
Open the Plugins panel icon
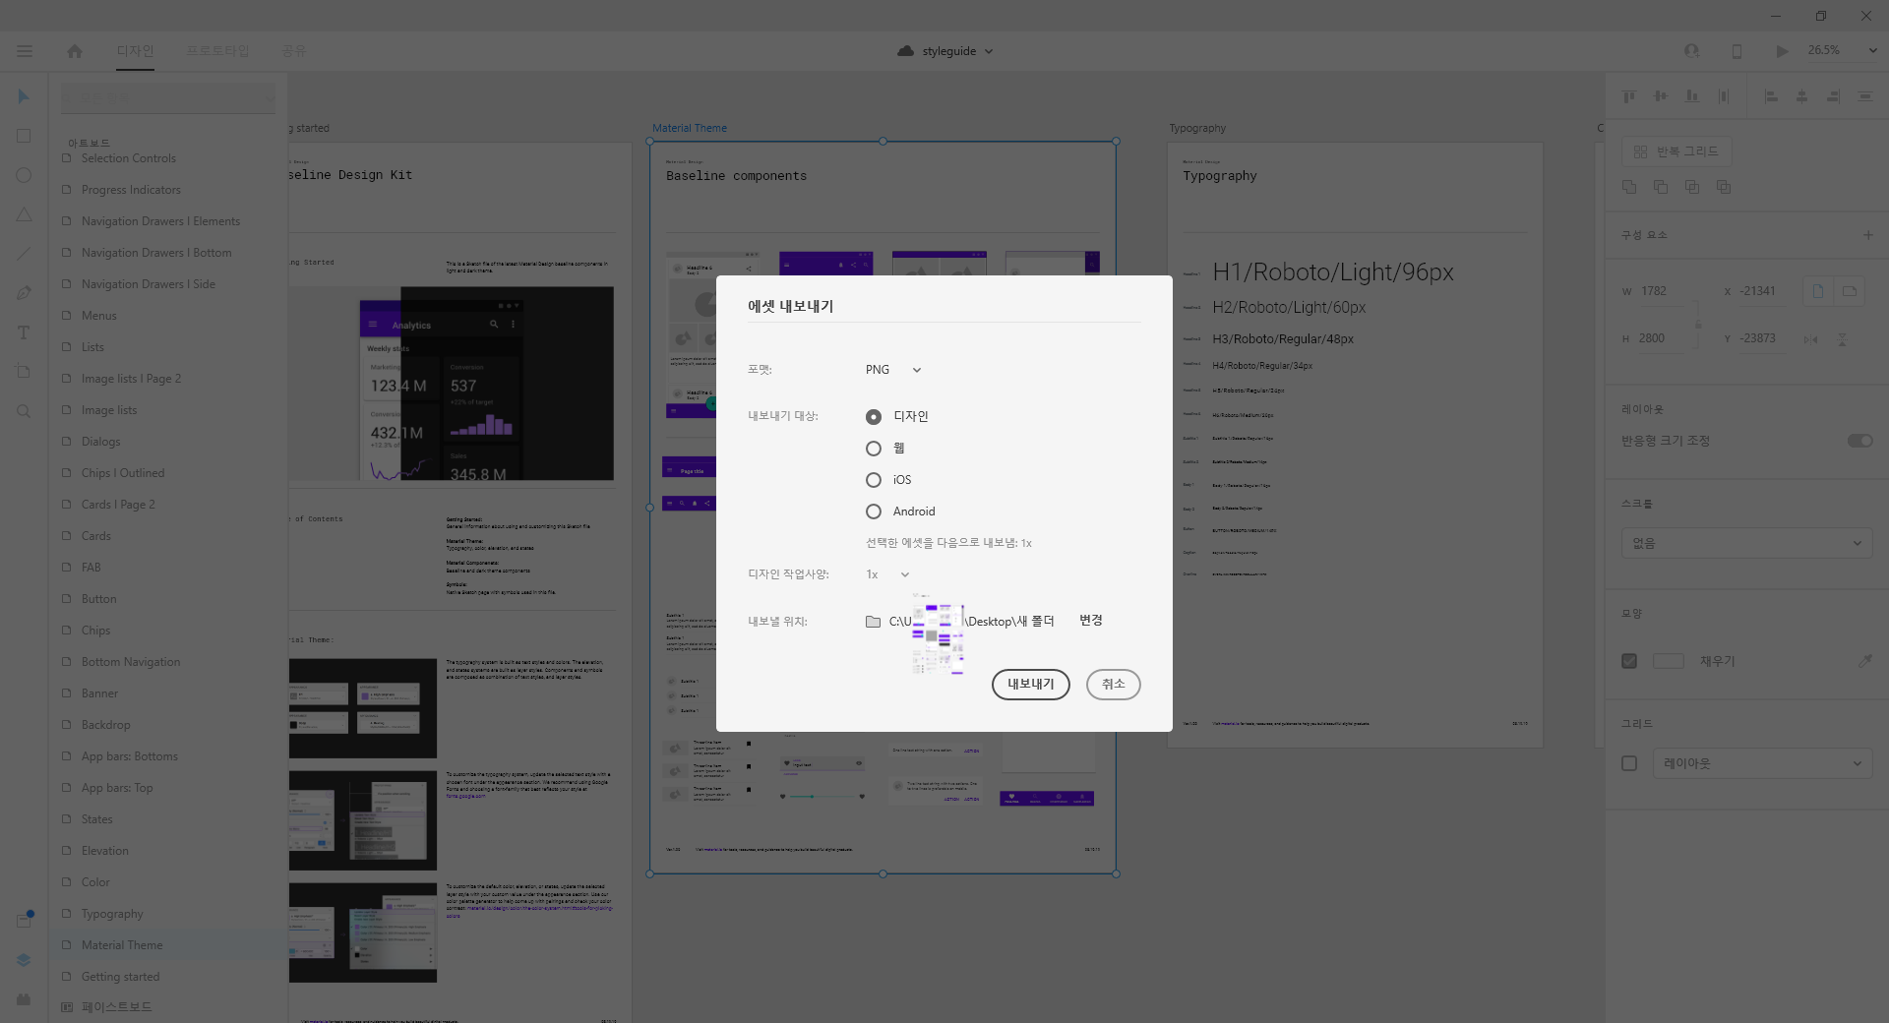(24, 999)
